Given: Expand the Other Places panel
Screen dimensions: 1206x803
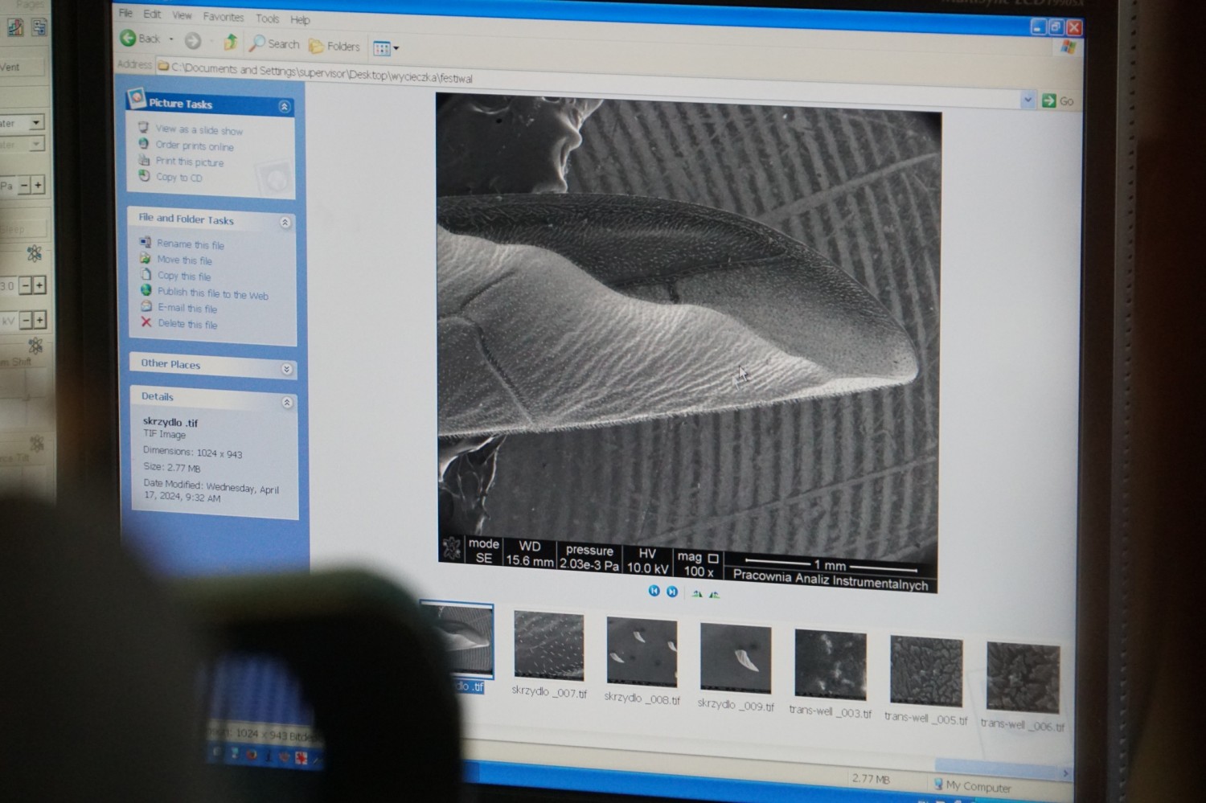Looking at the screenshot, I should [286, 369].
